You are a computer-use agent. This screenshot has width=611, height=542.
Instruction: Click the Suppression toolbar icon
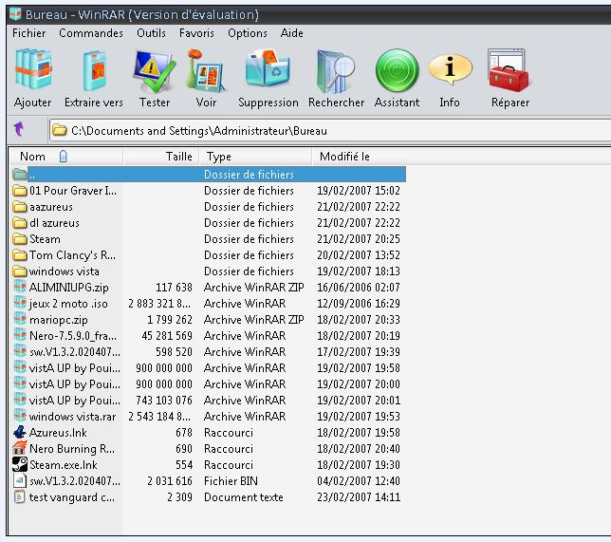click(268, 68)
